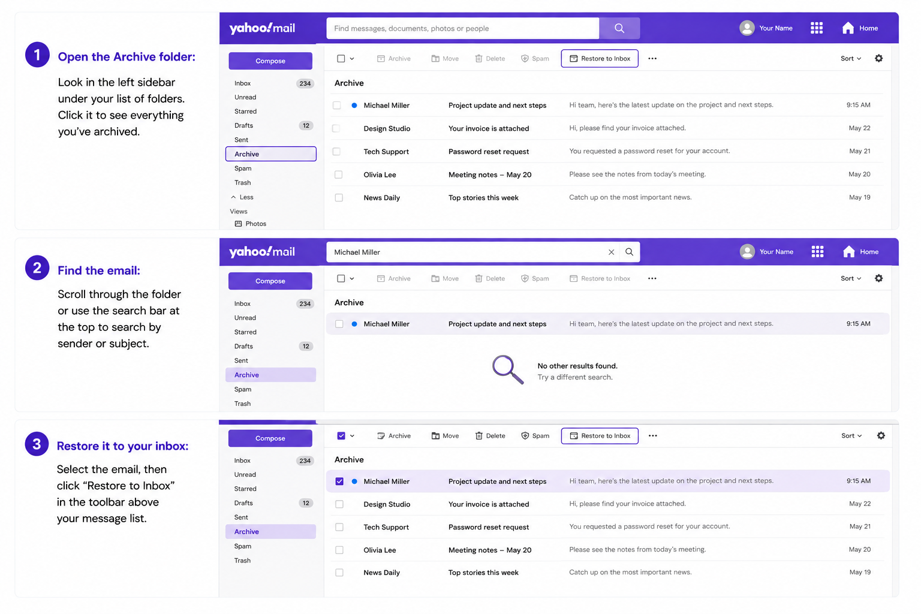Open more options ellipsis in step 3 toolbar
Screen dimensions: 921x614
coord(653,436)
